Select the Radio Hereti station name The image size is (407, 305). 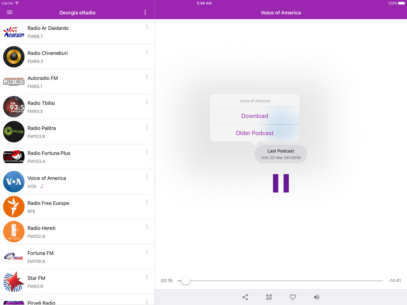42,228
